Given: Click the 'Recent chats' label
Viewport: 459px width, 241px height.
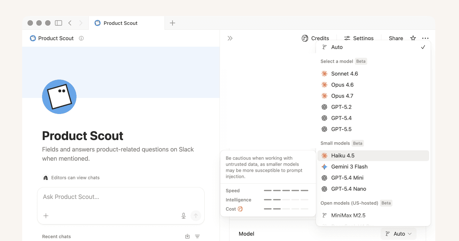Looking at the screenshot, I should tap(56, 236).
